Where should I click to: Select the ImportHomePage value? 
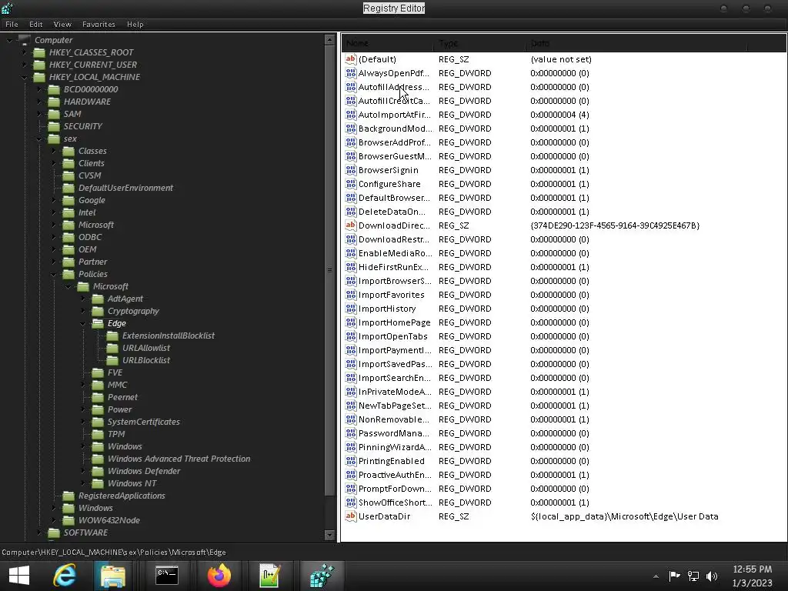395,322
